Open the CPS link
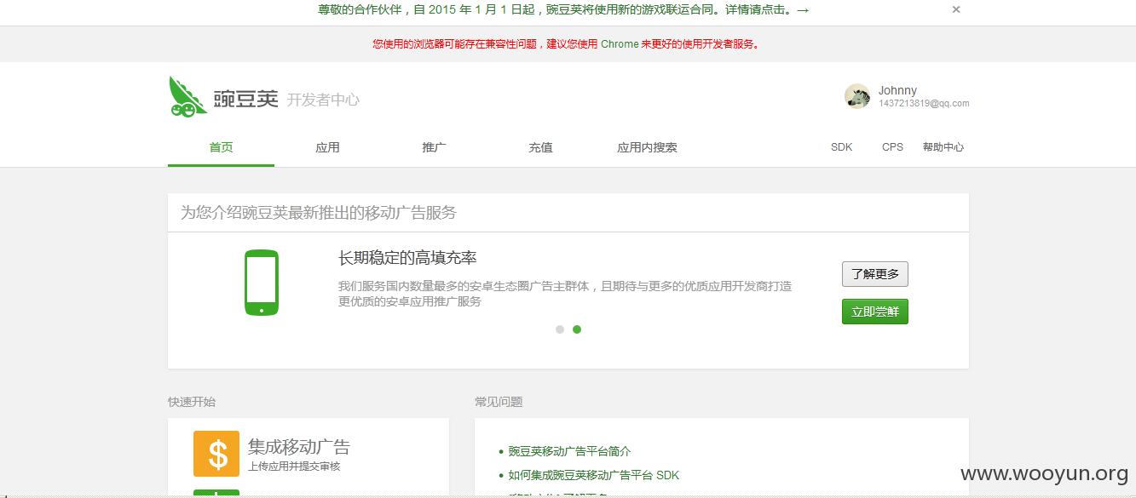The width and height of the screenshot is (1136, 498). click(x=892, y=147)
